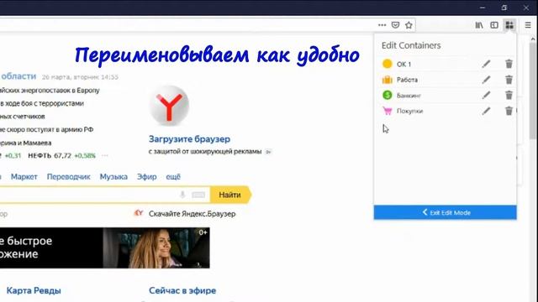Bookmark this page with the star icon
The image size is (538, 302).
pyautogui.click(x=409, y=25)
